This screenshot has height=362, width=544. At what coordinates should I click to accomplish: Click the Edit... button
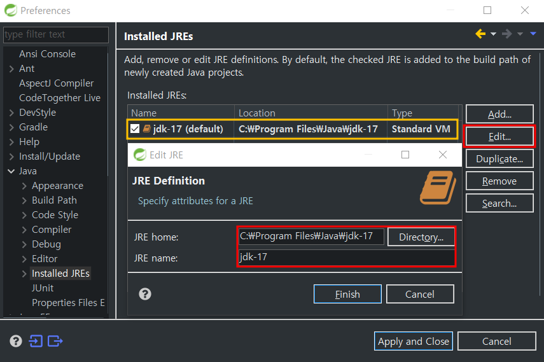click(499, 136)
